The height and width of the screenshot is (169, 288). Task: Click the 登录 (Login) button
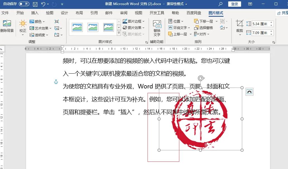click(x=234, y=4)
